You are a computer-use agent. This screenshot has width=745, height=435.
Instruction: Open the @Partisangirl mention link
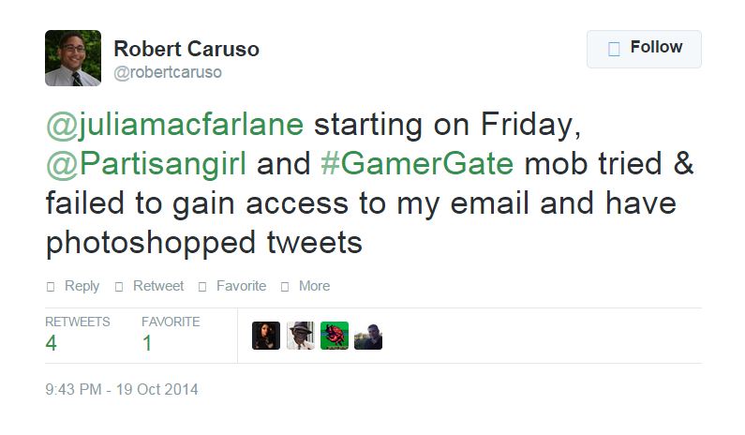(x=146, y=164)
